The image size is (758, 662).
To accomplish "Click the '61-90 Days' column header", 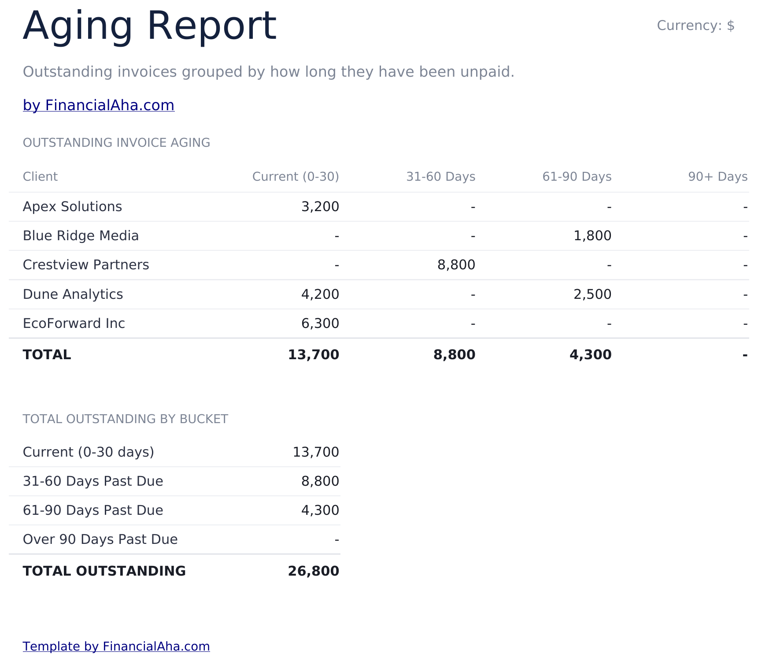I will click(x=577, y=177).
